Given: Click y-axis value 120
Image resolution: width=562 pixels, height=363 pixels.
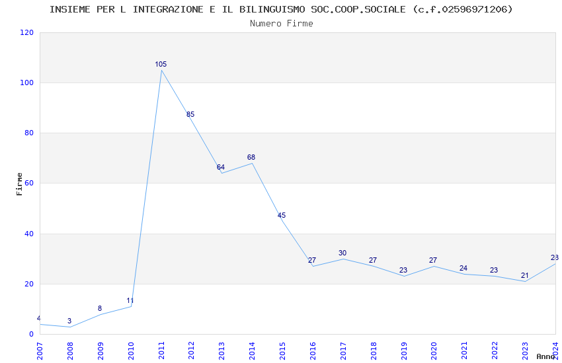Looking at the screenshot, I should click(x=27, y=32).
